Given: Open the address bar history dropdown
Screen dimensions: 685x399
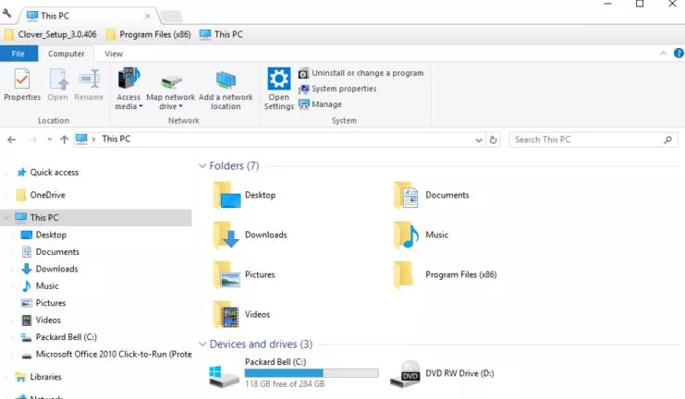Looking at the screenshot, I should [479, 140].
